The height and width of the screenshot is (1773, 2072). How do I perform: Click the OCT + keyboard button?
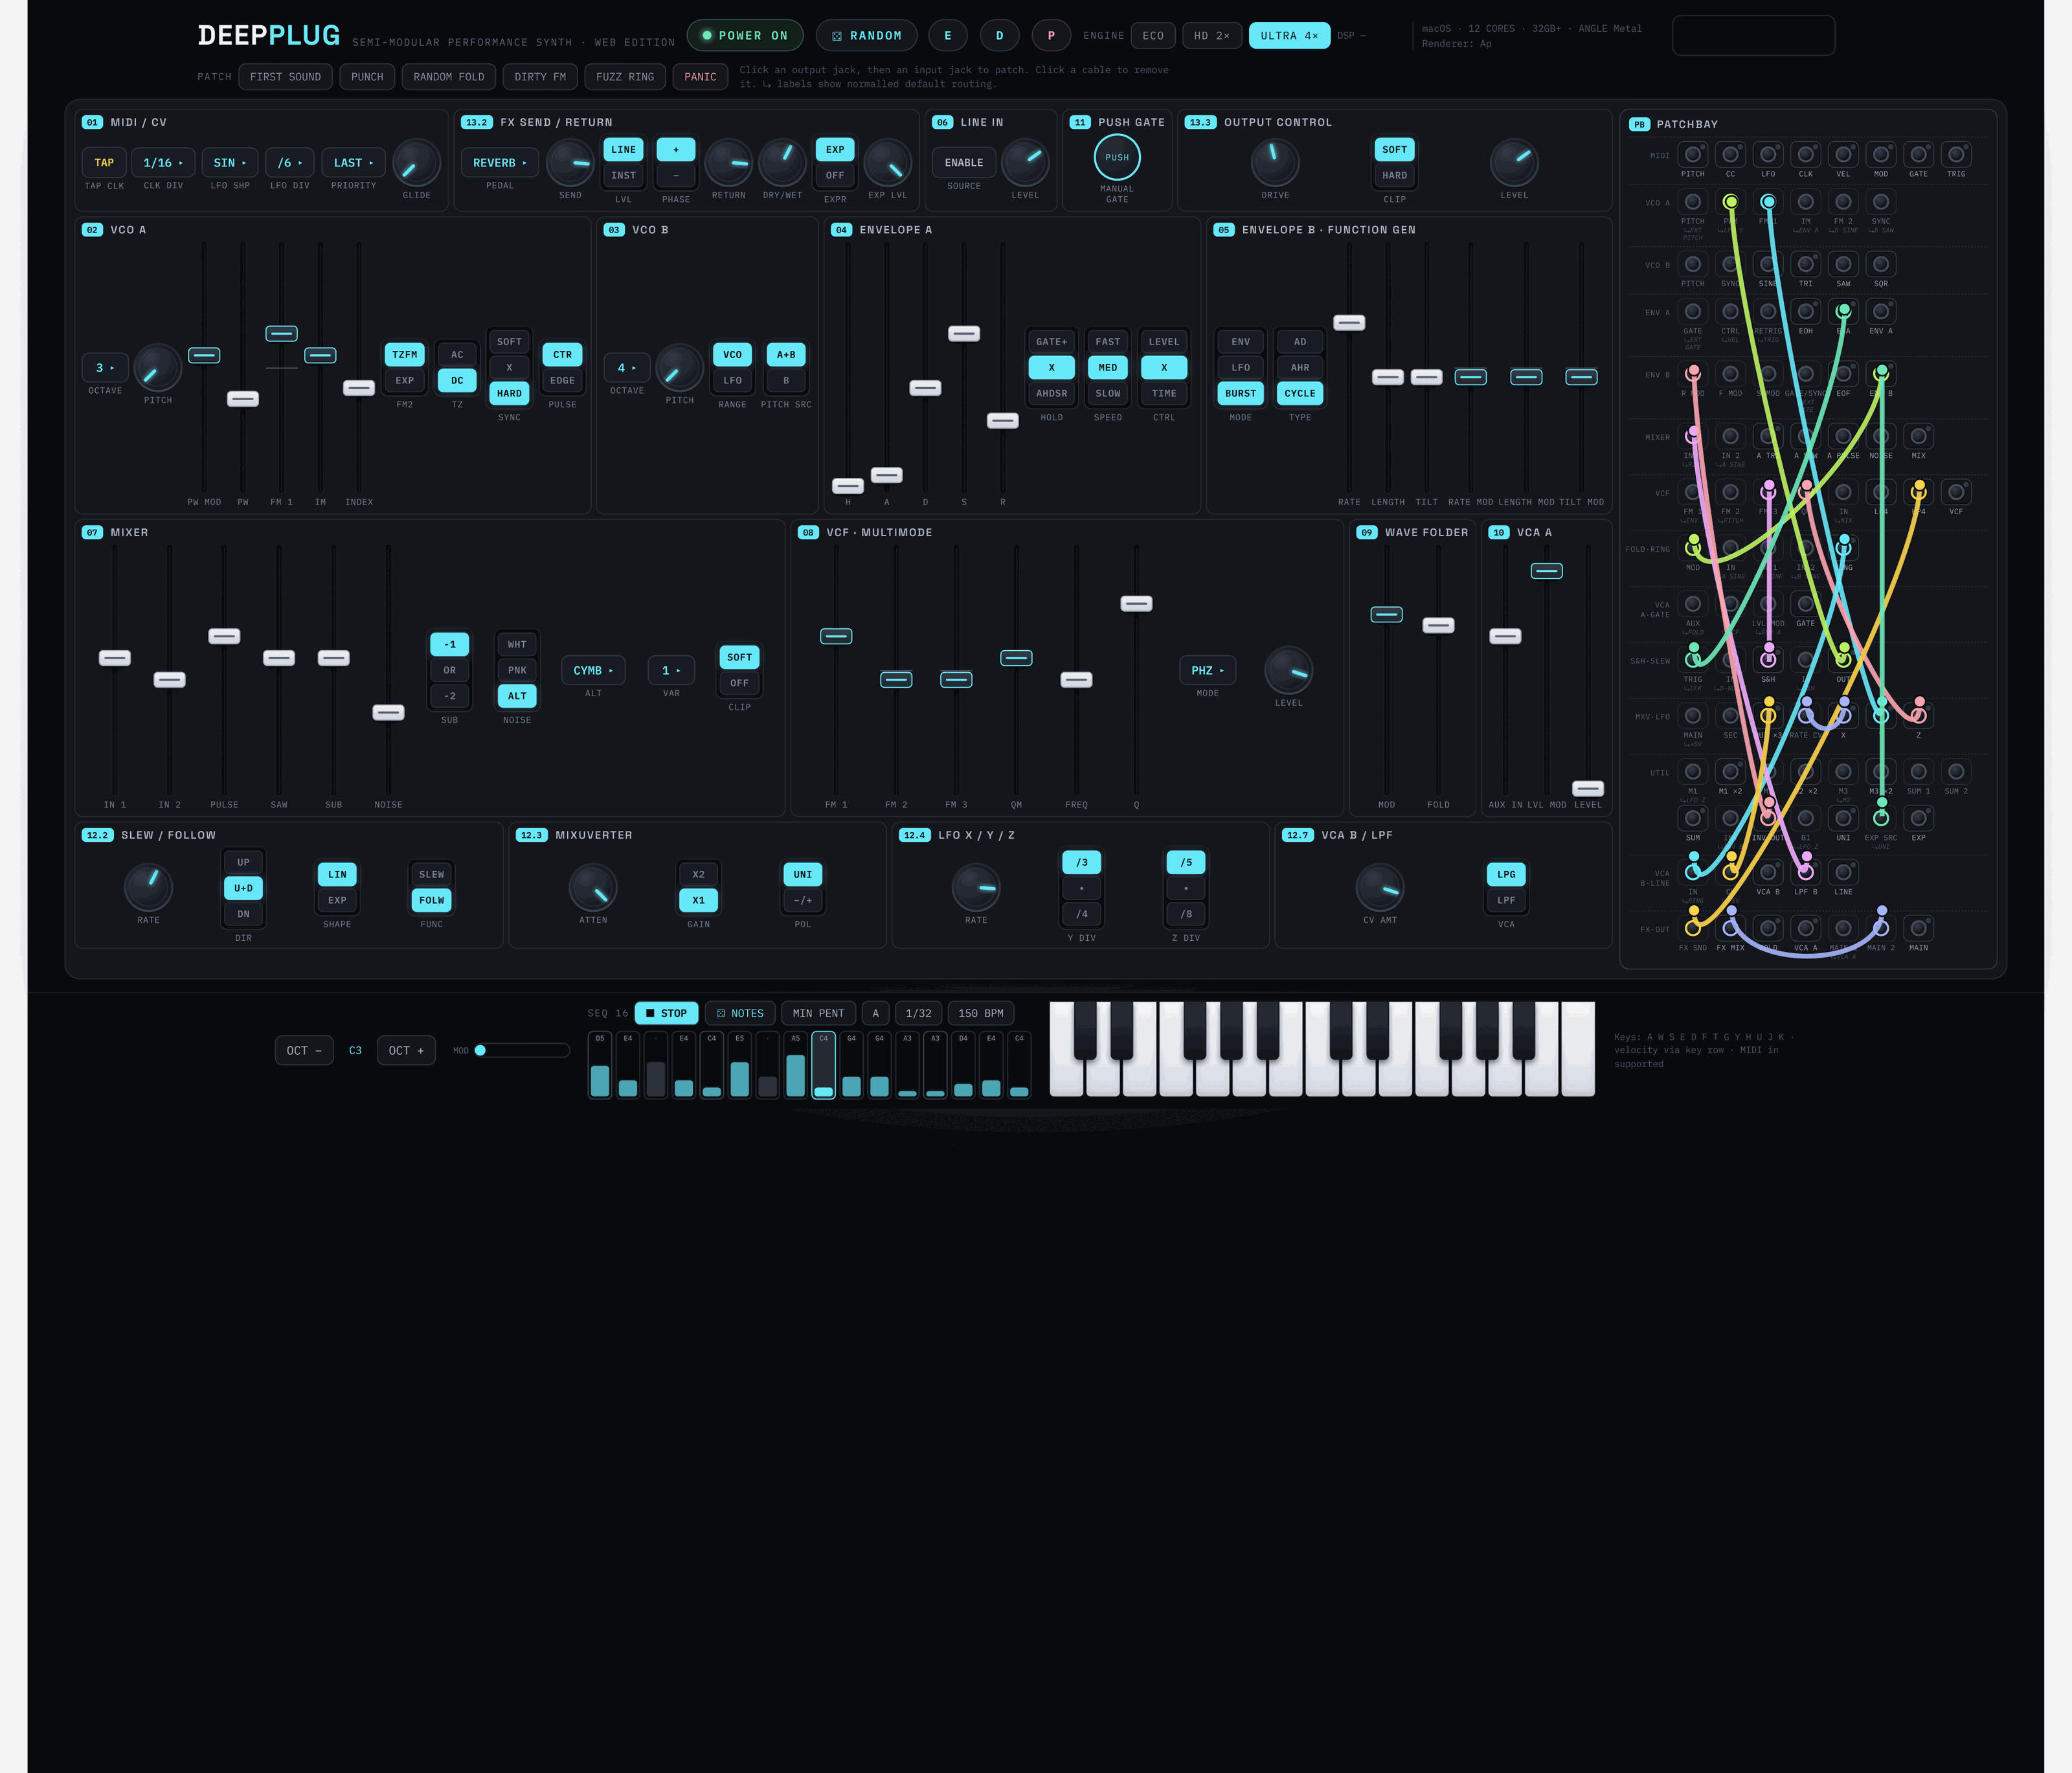coord(406,1051)
